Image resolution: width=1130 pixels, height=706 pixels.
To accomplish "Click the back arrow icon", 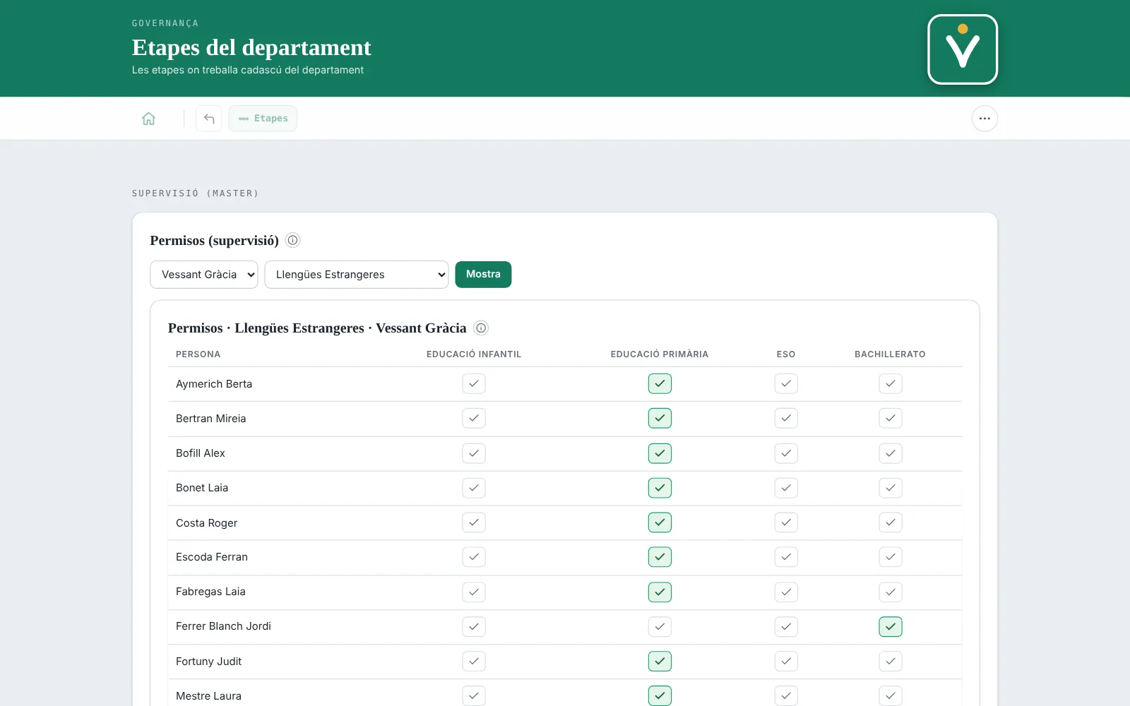I will 209,119.
